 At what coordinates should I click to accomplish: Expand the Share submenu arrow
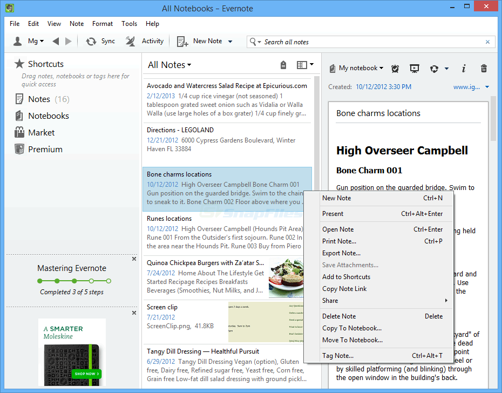tap(446, 301)
